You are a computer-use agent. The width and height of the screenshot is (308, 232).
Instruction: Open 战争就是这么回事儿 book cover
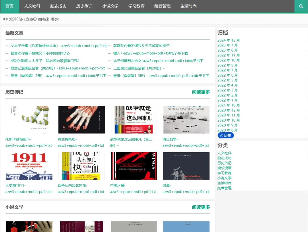tap(134, 120)
